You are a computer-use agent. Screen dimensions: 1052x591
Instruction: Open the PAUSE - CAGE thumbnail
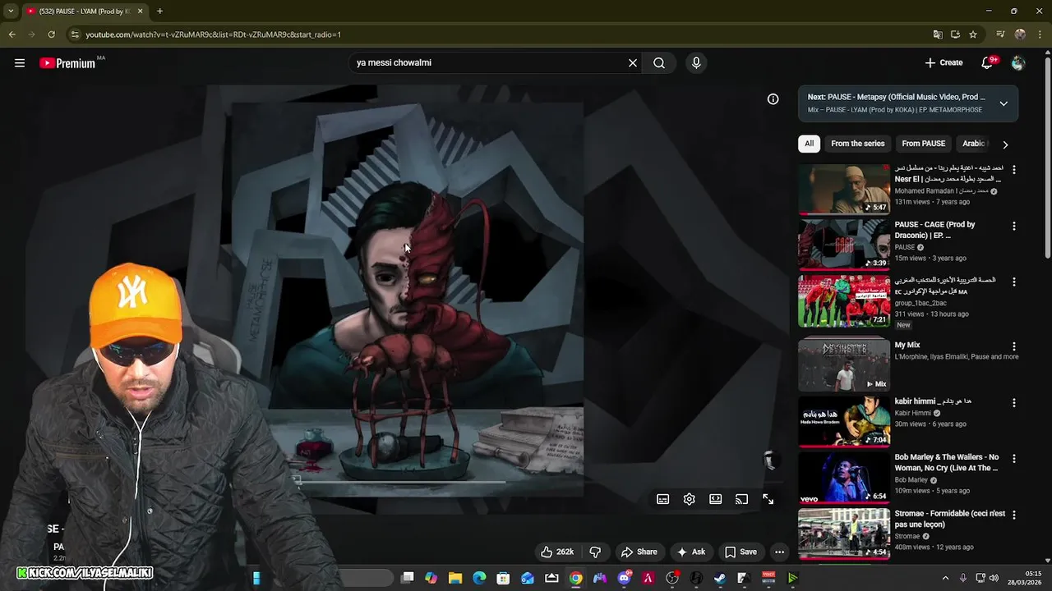(844, 245)
